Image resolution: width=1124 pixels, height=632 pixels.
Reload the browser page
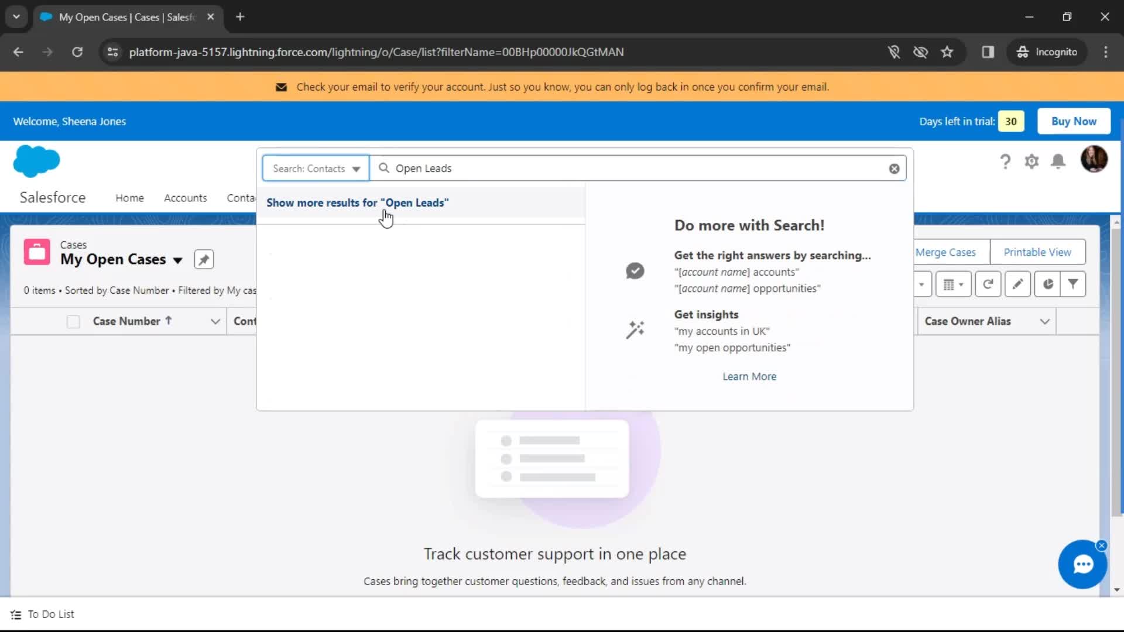click(77, 52)
